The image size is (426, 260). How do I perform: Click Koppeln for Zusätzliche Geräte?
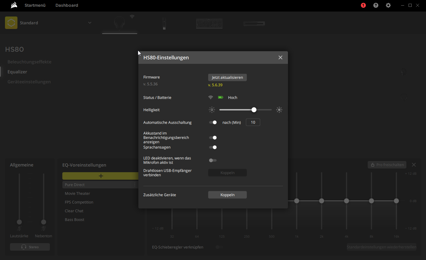pos(227,195)
